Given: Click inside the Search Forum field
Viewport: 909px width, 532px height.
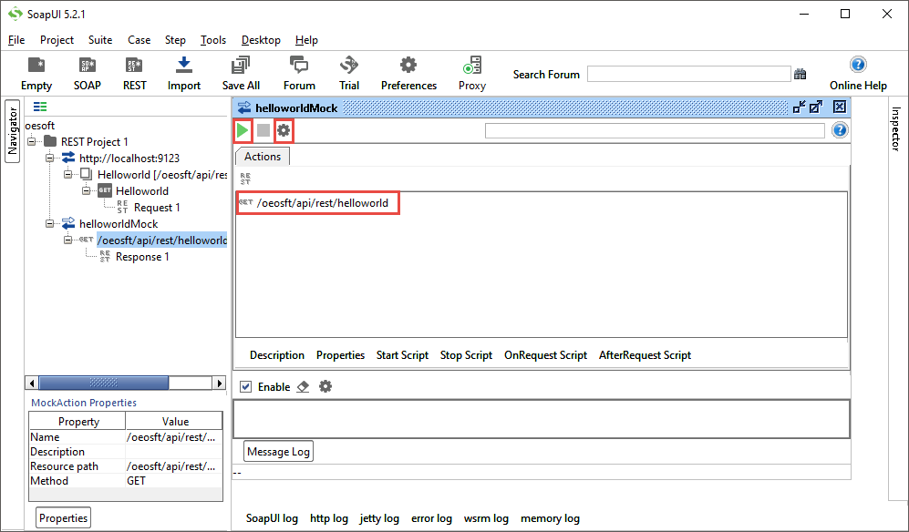Looking at the screenshot, I should pyautogui.click(x=688, y=74).
